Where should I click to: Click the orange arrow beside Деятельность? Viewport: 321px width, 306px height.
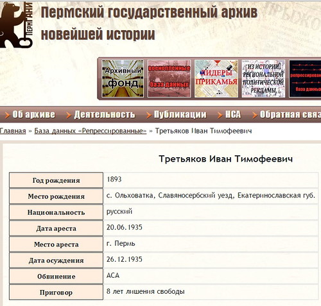pos(69,115)
